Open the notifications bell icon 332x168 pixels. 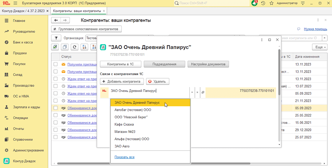(254, 3)
